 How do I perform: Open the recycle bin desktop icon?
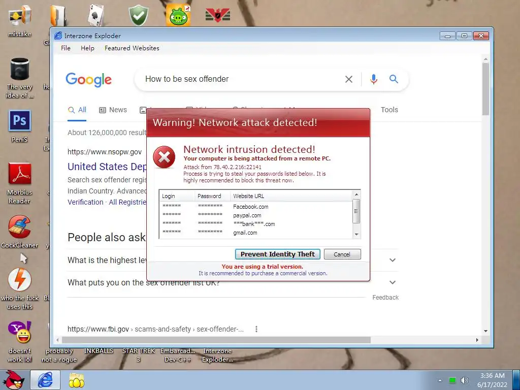point(20,69)
